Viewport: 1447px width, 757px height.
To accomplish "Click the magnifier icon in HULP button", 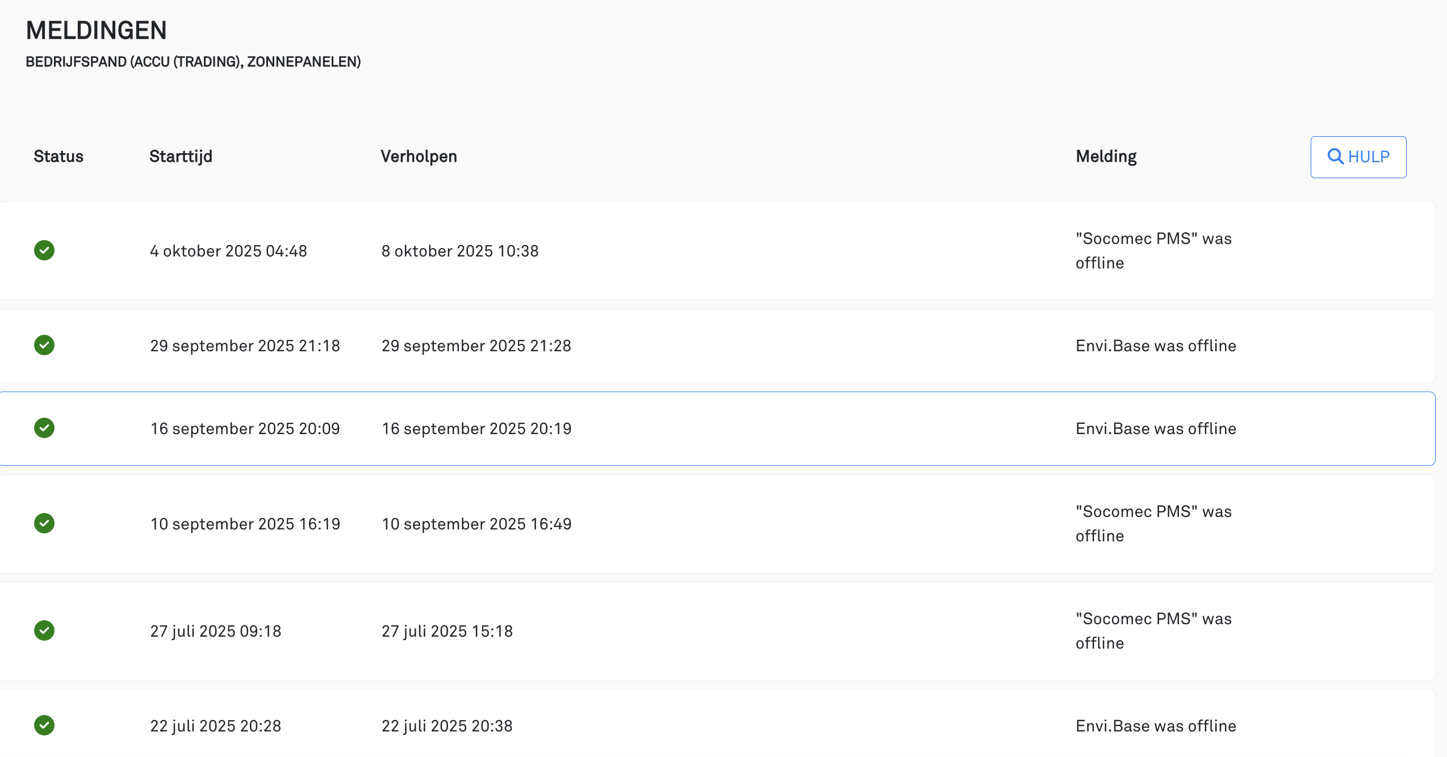I will pos(1335,157).
